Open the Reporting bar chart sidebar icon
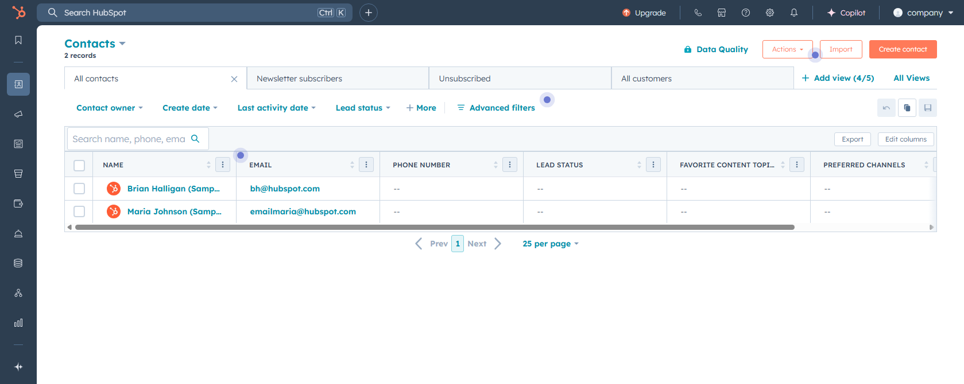 click(x=18, y=323)
